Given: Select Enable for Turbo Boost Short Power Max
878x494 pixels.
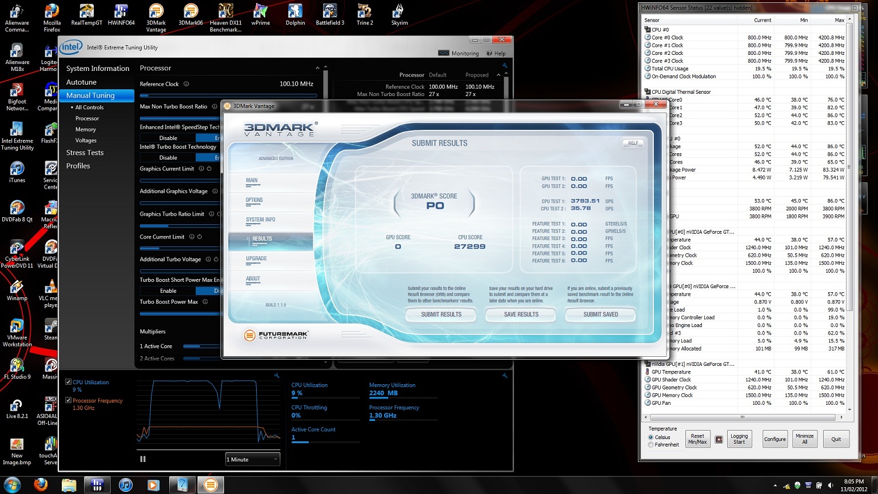Looking at the screenshot, I should (x=168, y=290).
